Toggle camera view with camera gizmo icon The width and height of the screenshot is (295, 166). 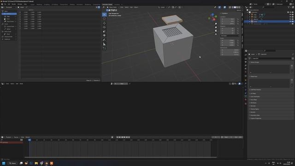point(216,31)
